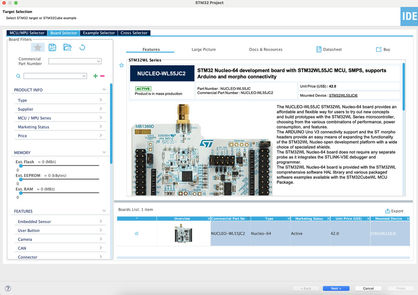This screenshot has height=295, width=418.
Task: Click the help question mark icon
Action: (8, 288)
